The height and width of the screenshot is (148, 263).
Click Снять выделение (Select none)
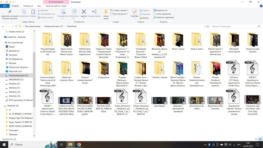(x=162, y=14)
